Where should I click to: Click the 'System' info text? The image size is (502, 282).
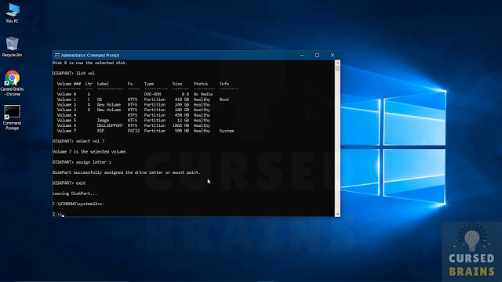click(x=227, y=131)
